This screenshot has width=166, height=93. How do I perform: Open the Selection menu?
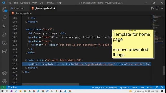(x=25, y=3)
